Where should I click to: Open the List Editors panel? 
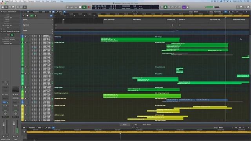(x=238, y=7)
